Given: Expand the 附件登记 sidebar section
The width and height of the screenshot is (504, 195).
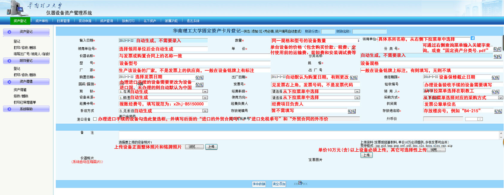Looking at the screenshot, I should click(26, 61).
